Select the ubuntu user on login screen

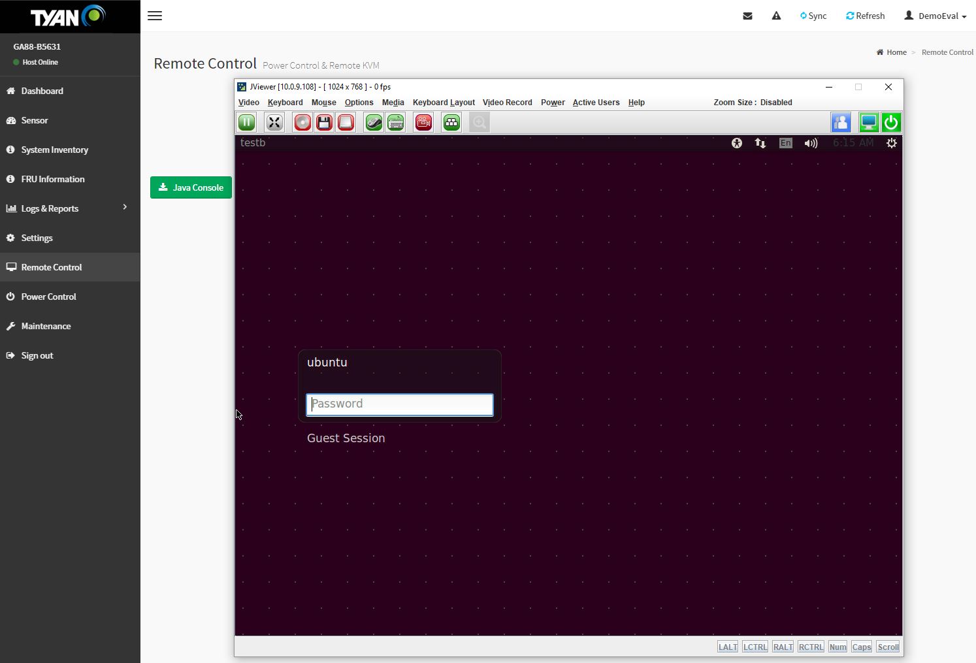pos(327,363)
